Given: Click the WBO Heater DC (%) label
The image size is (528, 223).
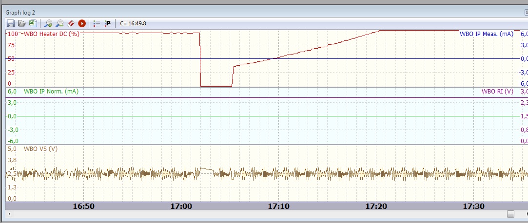Looking at the screenshot, I should coord(51,34).
